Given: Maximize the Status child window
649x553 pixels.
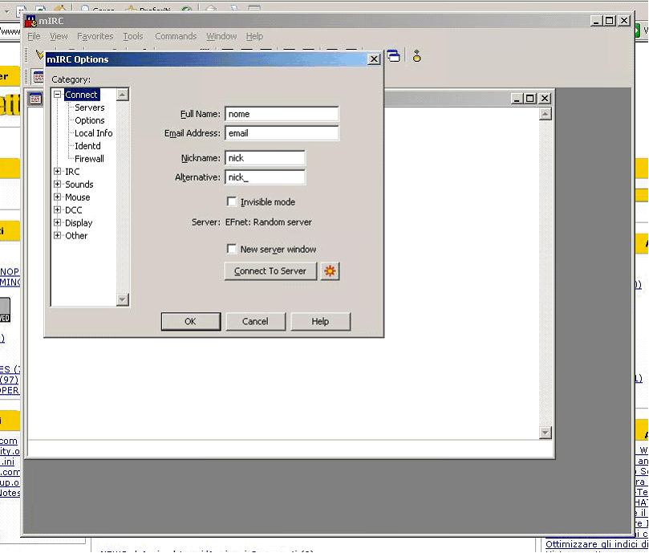Looking at the screenshot, I should pos(529,99).
